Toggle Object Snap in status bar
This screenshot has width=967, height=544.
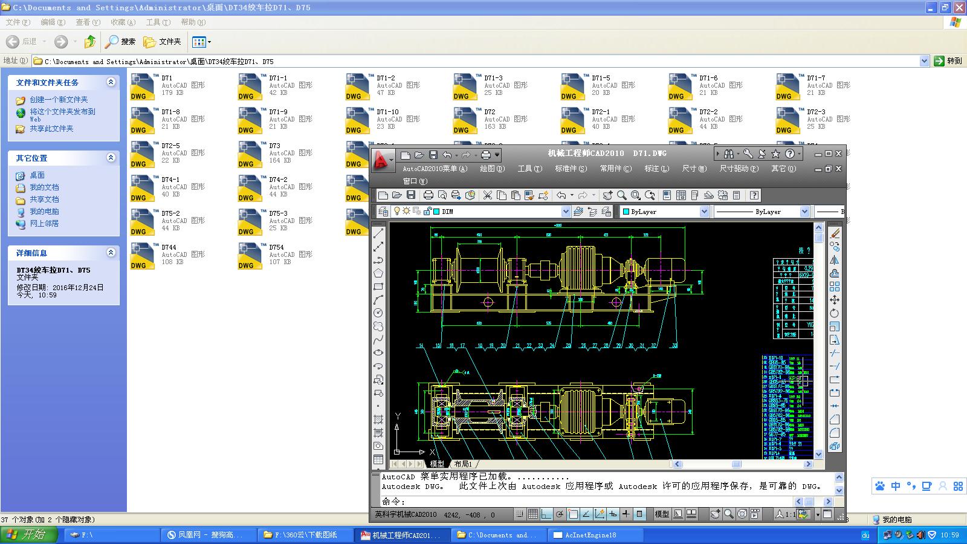coord(573,514)
